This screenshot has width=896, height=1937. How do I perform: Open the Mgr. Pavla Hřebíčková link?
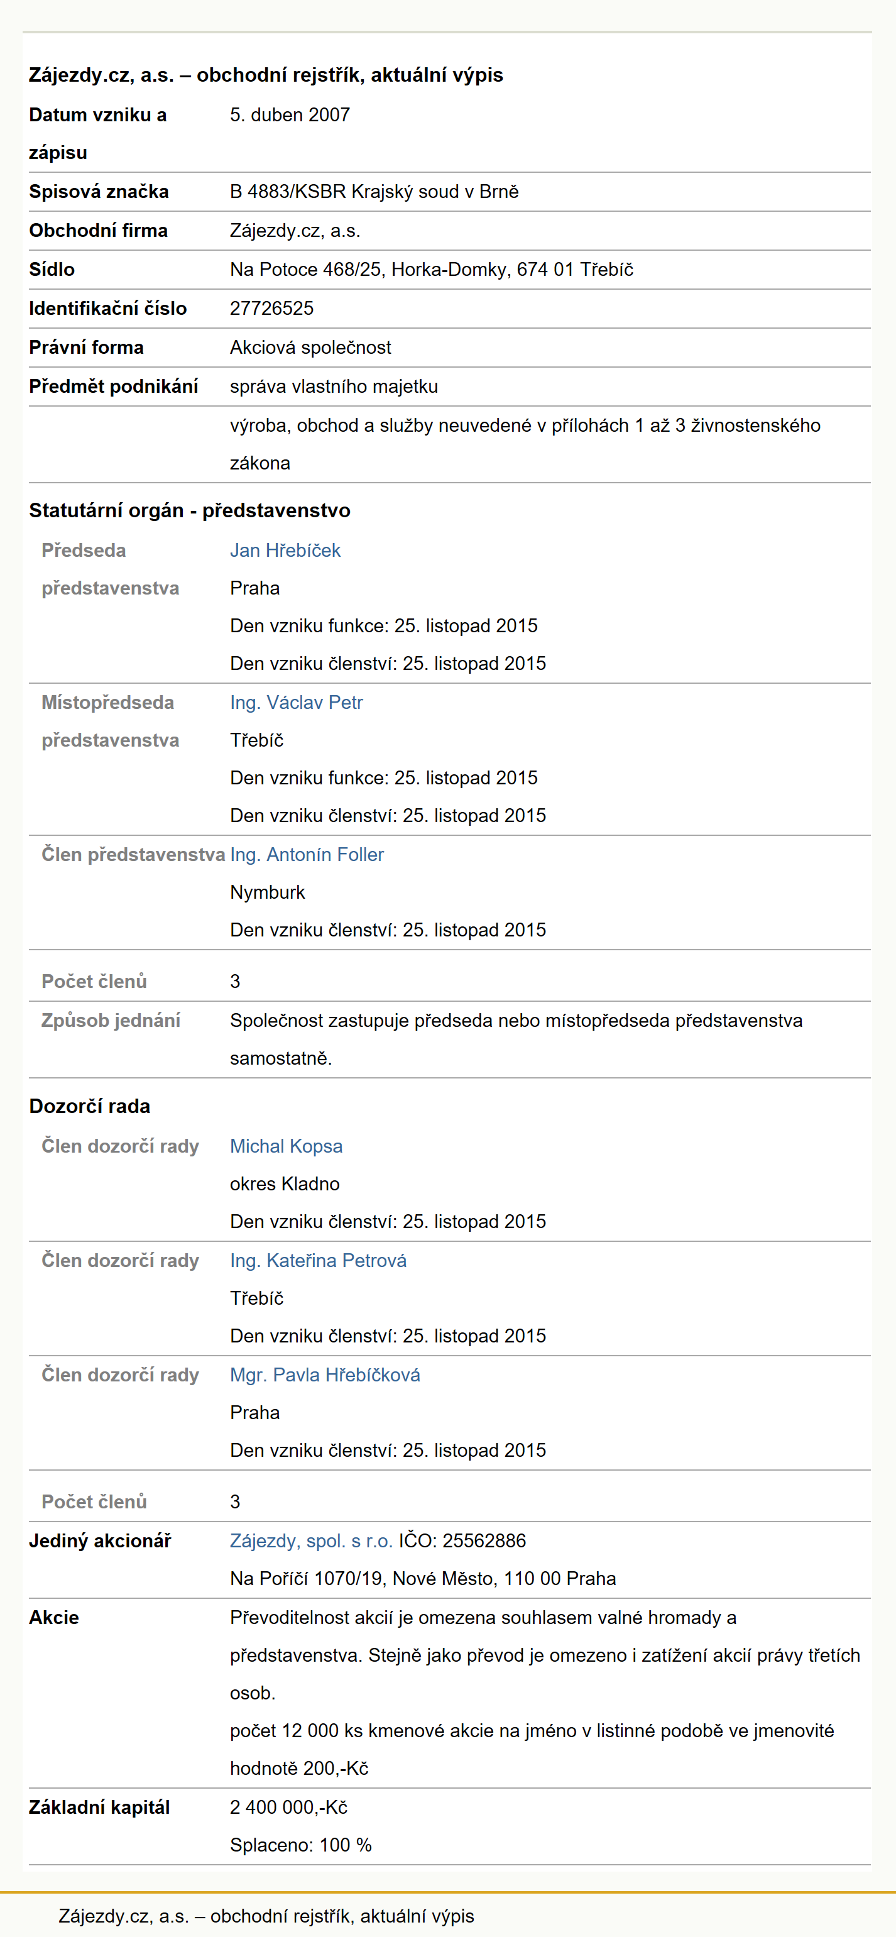coord(325,1375)
